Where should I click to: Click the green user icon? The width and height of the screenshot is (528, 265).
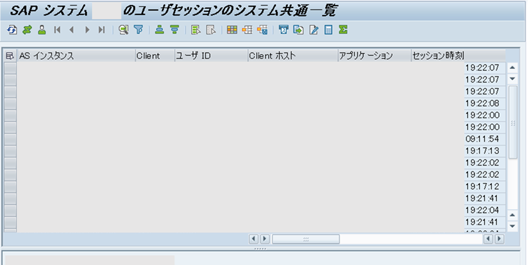(42, 30)
